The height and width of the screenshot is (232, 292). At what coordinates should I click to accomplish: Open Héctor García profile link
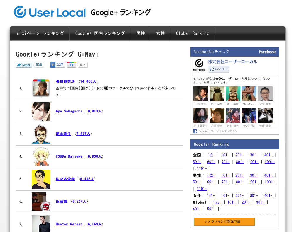click(x=69, y=224)
